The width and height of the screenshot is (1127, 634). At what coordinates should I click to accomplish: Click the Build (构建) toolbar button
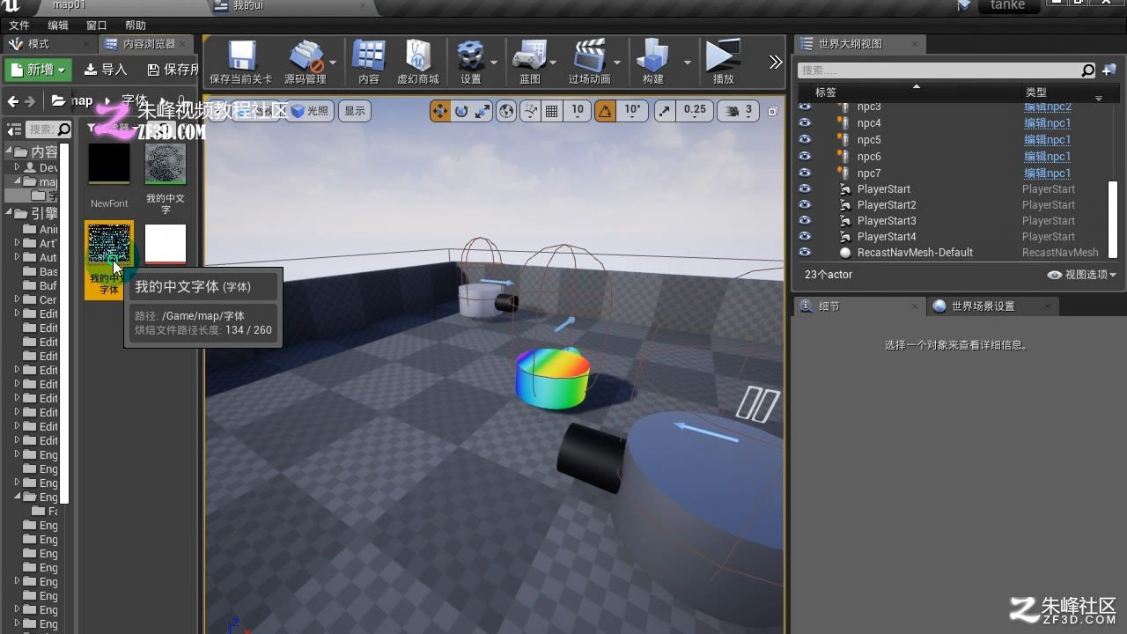(x=653, y=63)
